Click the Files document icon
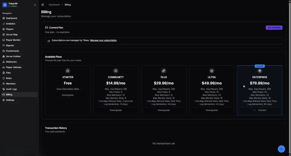The width and height of the screenshot is (291, 156). (x=3, y=73)
